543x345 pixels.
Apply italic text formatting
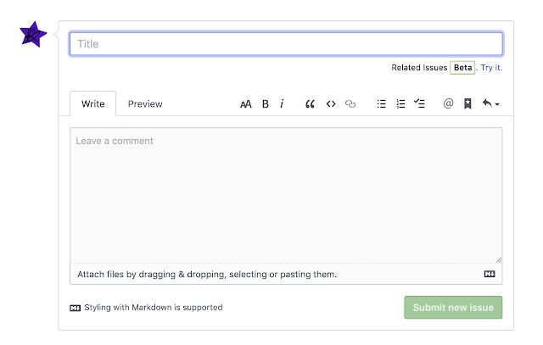coord(282,104)
